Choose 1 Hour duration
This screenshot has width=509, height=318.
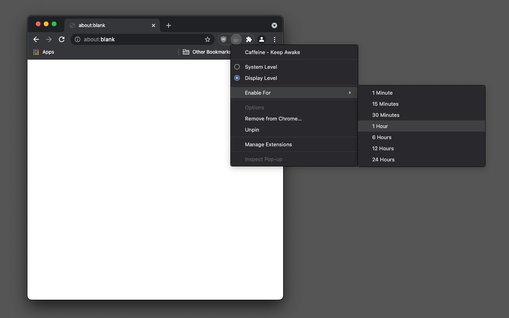(422, 126)
